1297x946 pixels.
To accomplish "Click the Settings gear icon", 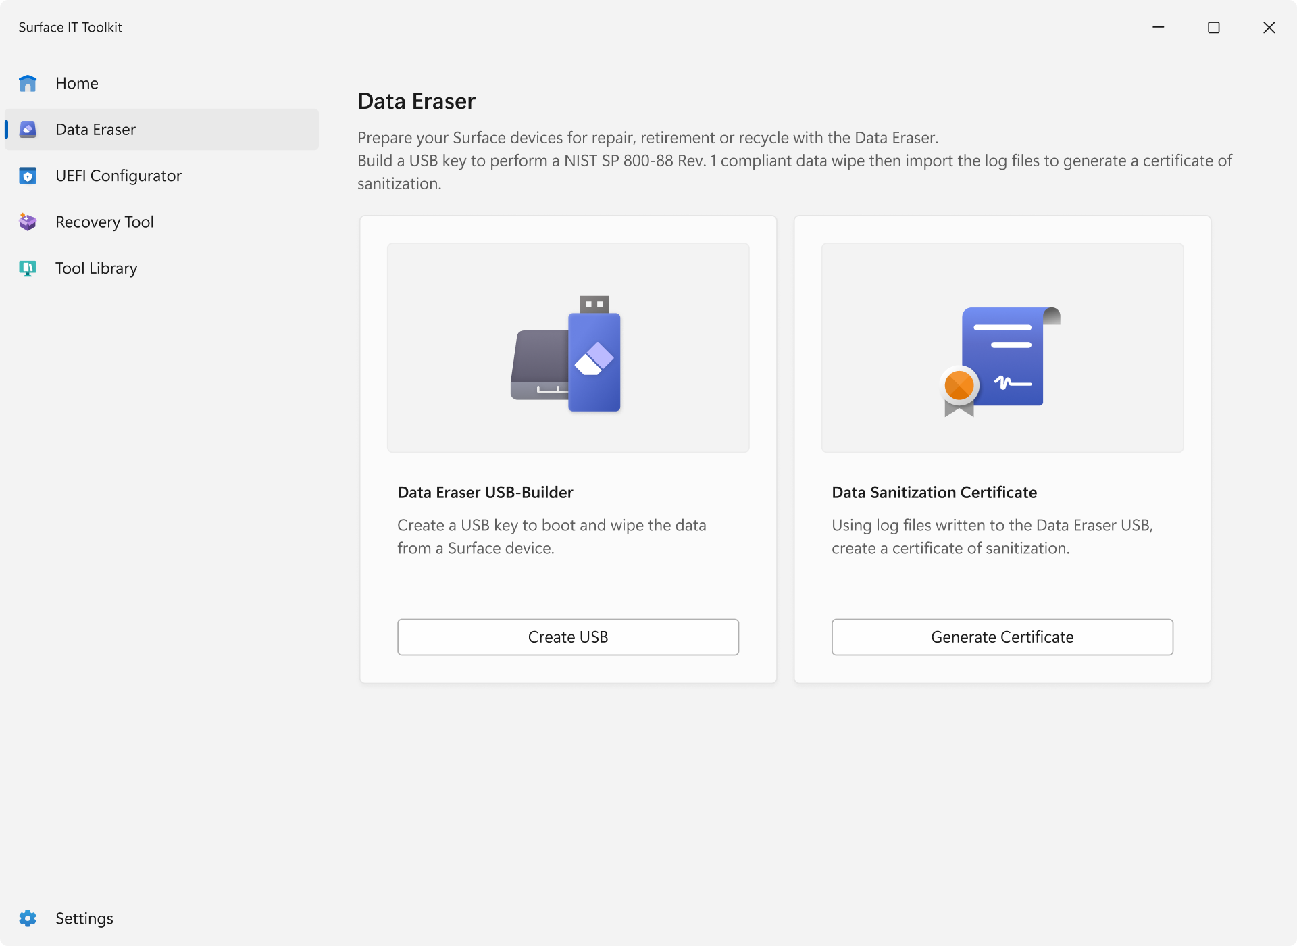I will (28, 918).
